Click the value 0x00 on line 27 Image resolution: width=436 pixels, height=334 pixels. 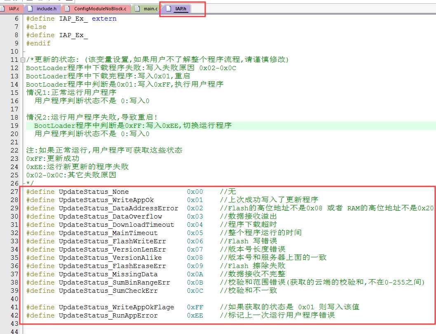[195, 192]
